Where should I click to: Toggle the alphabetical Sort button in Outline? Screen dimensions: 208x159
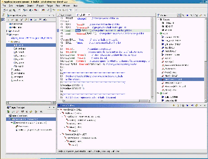(x=179, y=15)
